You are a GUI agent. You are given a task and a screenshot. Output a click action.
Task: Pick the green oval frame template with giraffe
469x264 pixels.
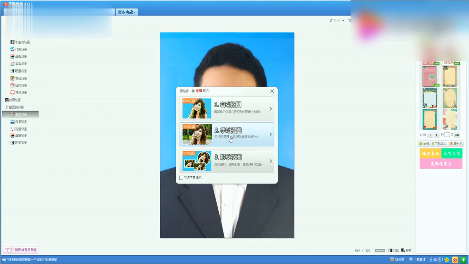point(450,98)
